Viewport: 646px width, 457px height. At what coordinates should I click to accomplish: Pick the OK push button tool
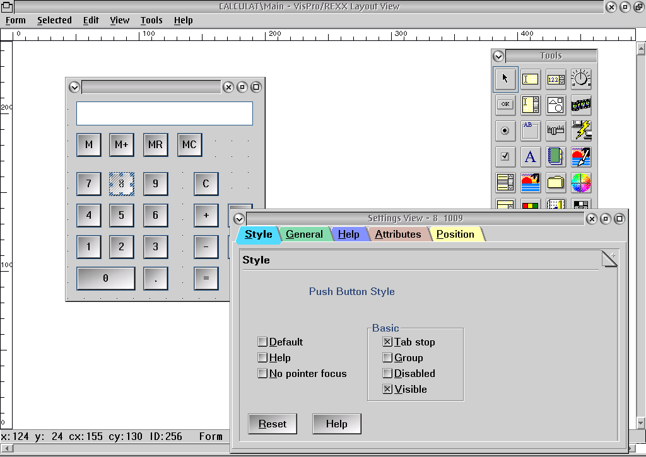(505, 105)
